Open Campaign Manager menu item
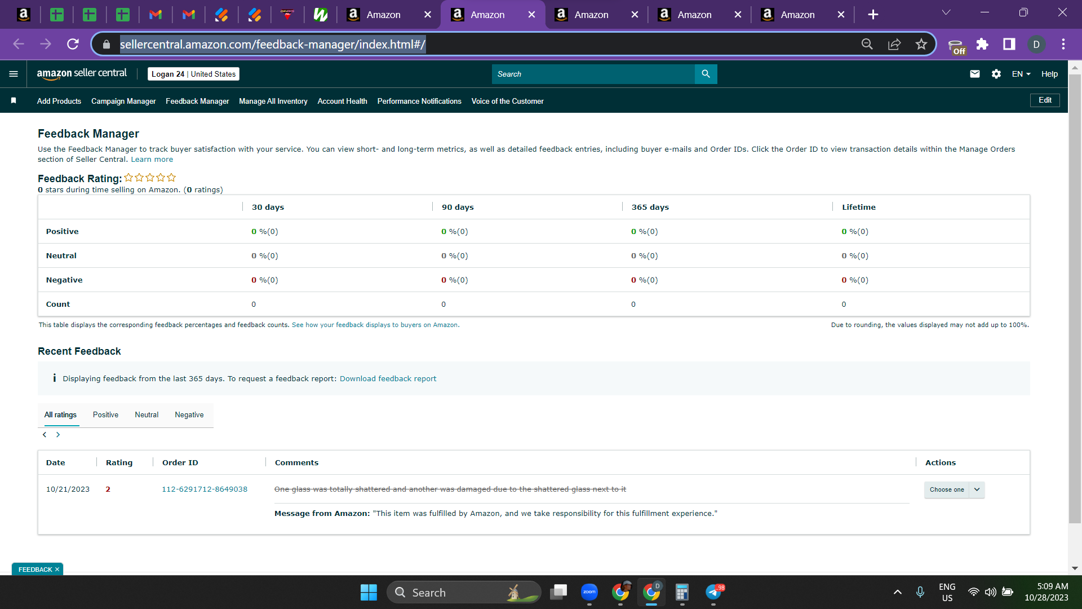1082x609 pixels. [x=123, y=101]
